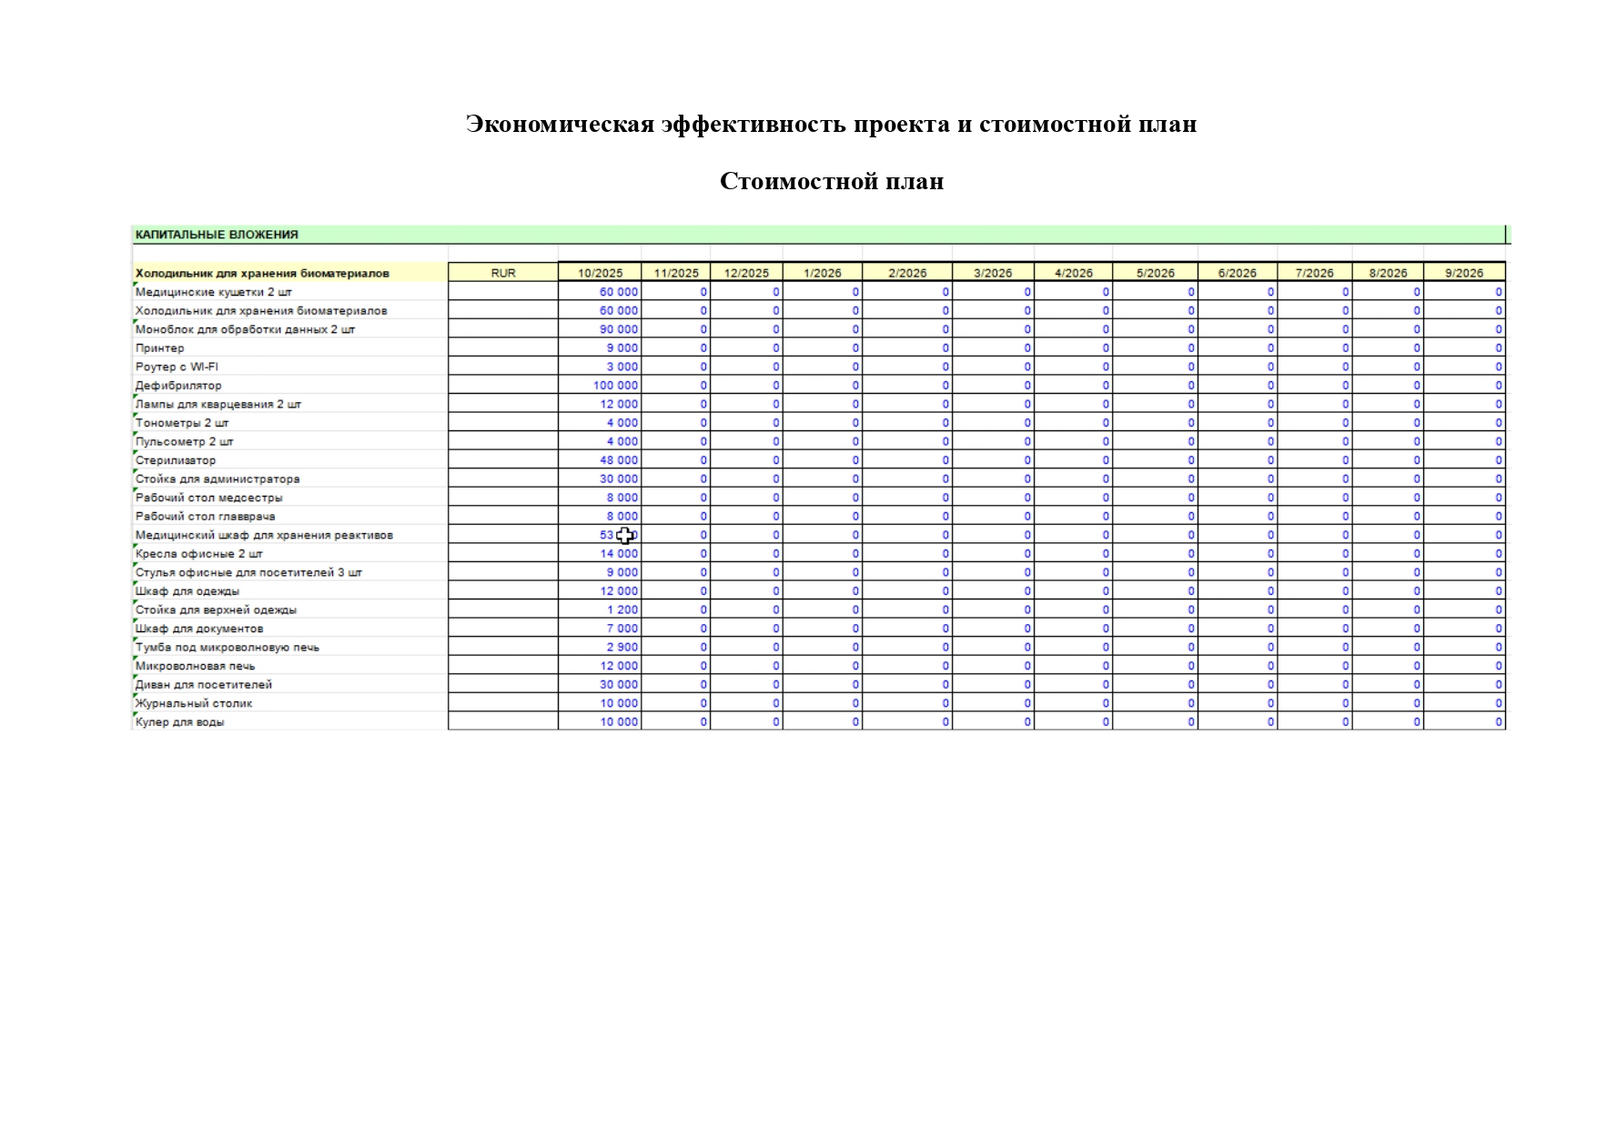Image resolution: width=1597 pixels, height=1128 pixels.
Task: Click the 'Стоимостной план' subheading
Action: click(831, 182)
